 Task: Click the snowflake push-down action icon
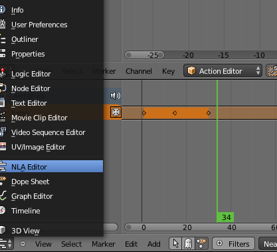pyautogui.click(x=116, y=112)
